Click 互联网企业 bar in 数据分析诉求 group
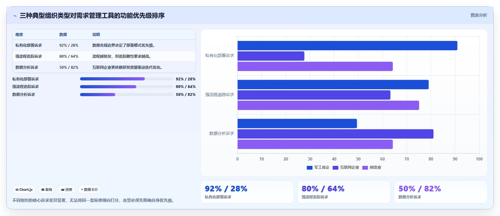Screen dimensions: 500x216 335,134
